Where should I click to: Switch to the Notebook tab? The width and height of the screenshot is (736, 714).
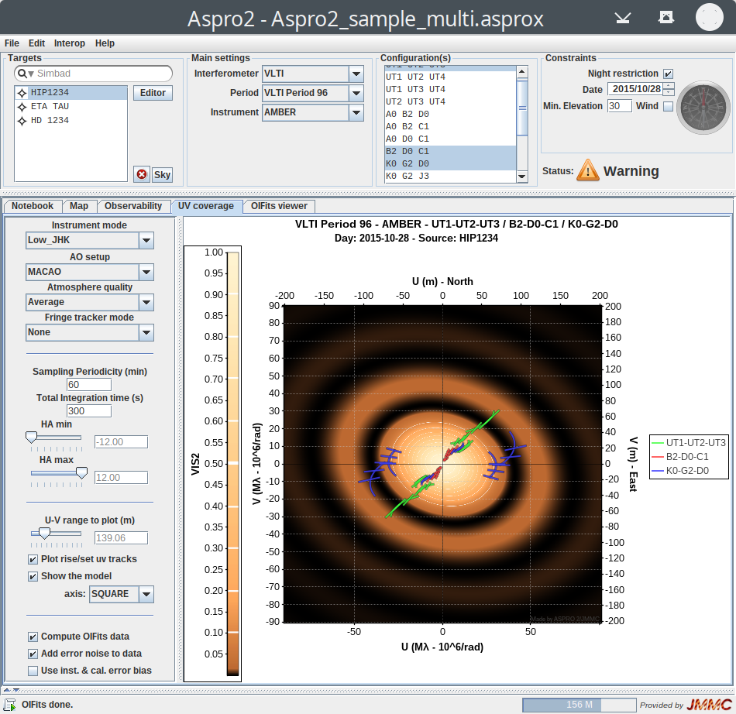click(x=33, y=206)
